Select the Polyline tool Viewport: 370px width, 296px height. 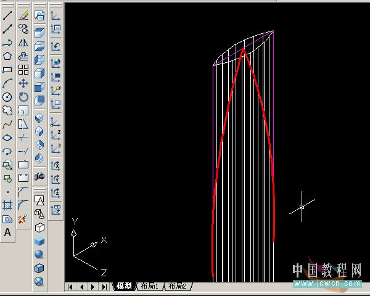(7, 43)
